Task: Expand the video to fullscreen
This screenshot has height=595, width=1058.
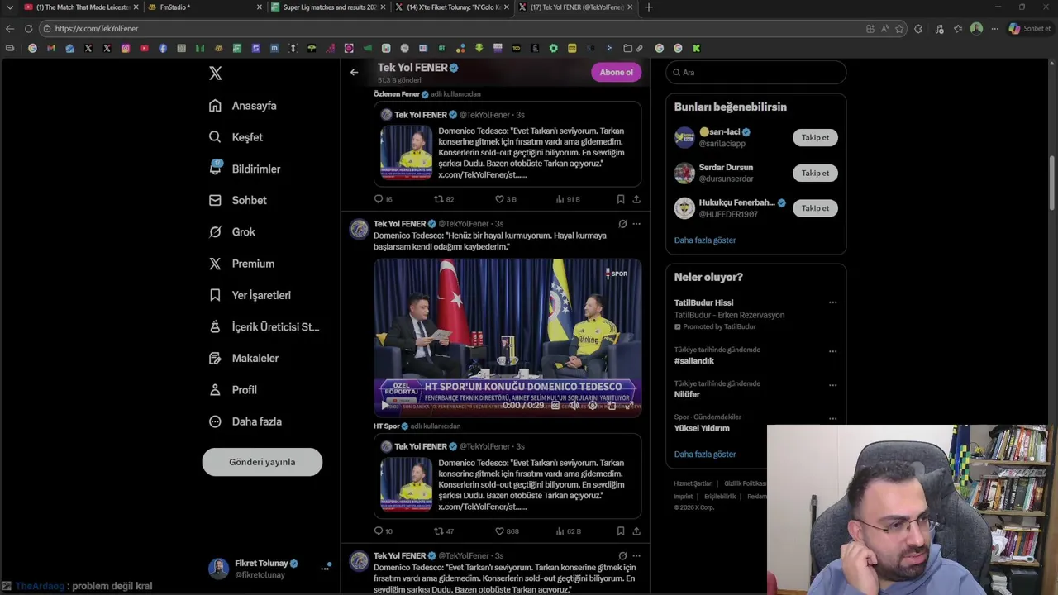Action: pos(630,406)
